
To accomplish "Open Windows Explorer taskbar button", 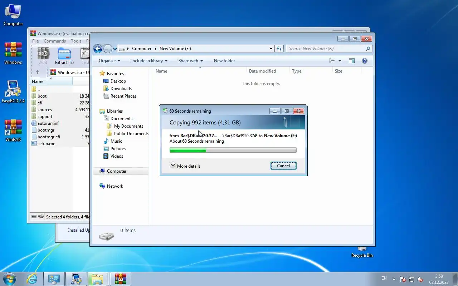I will pyautogui.click(x=97, y=279).
